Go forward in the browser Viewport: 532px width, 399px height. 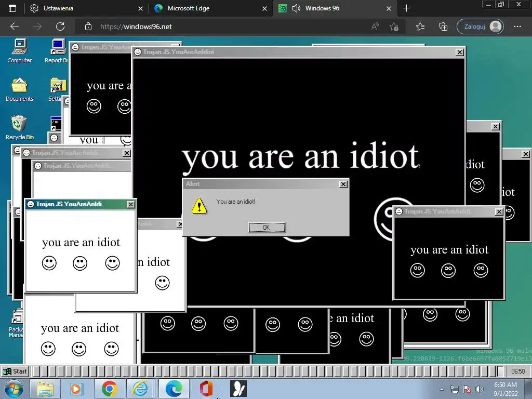pyautogui.click(x=37, y=26)
